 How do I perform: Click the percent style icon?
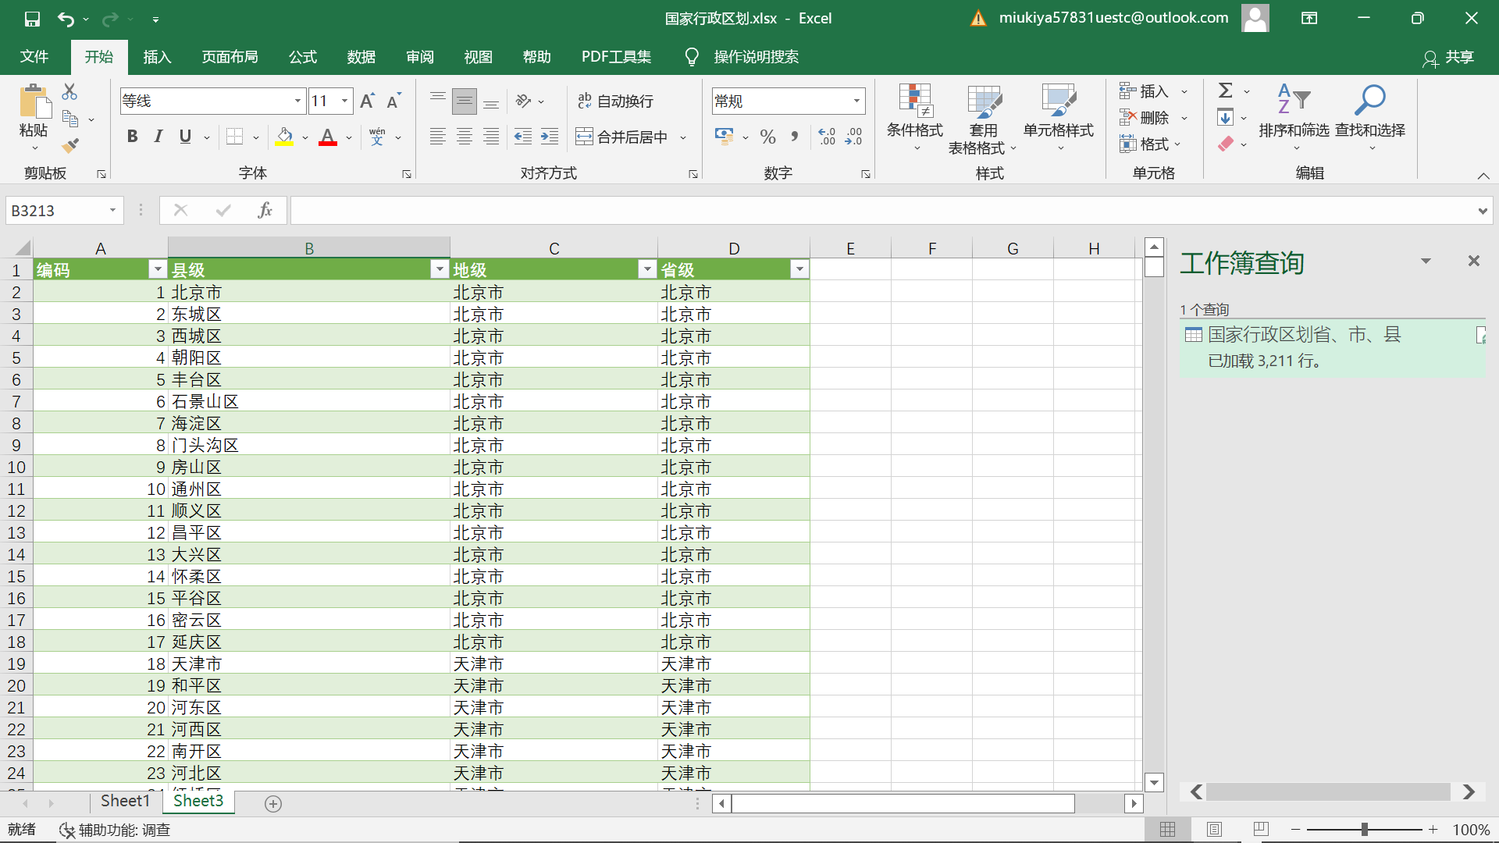pos(767,137)
